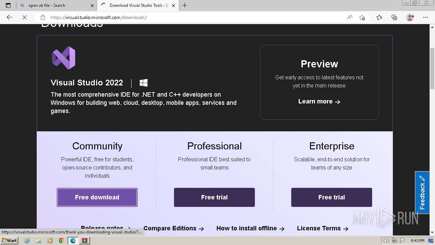The image size is (435, 245).
Task: Toggle Read aloud icon in address bar
Action: tap(350, 17)
